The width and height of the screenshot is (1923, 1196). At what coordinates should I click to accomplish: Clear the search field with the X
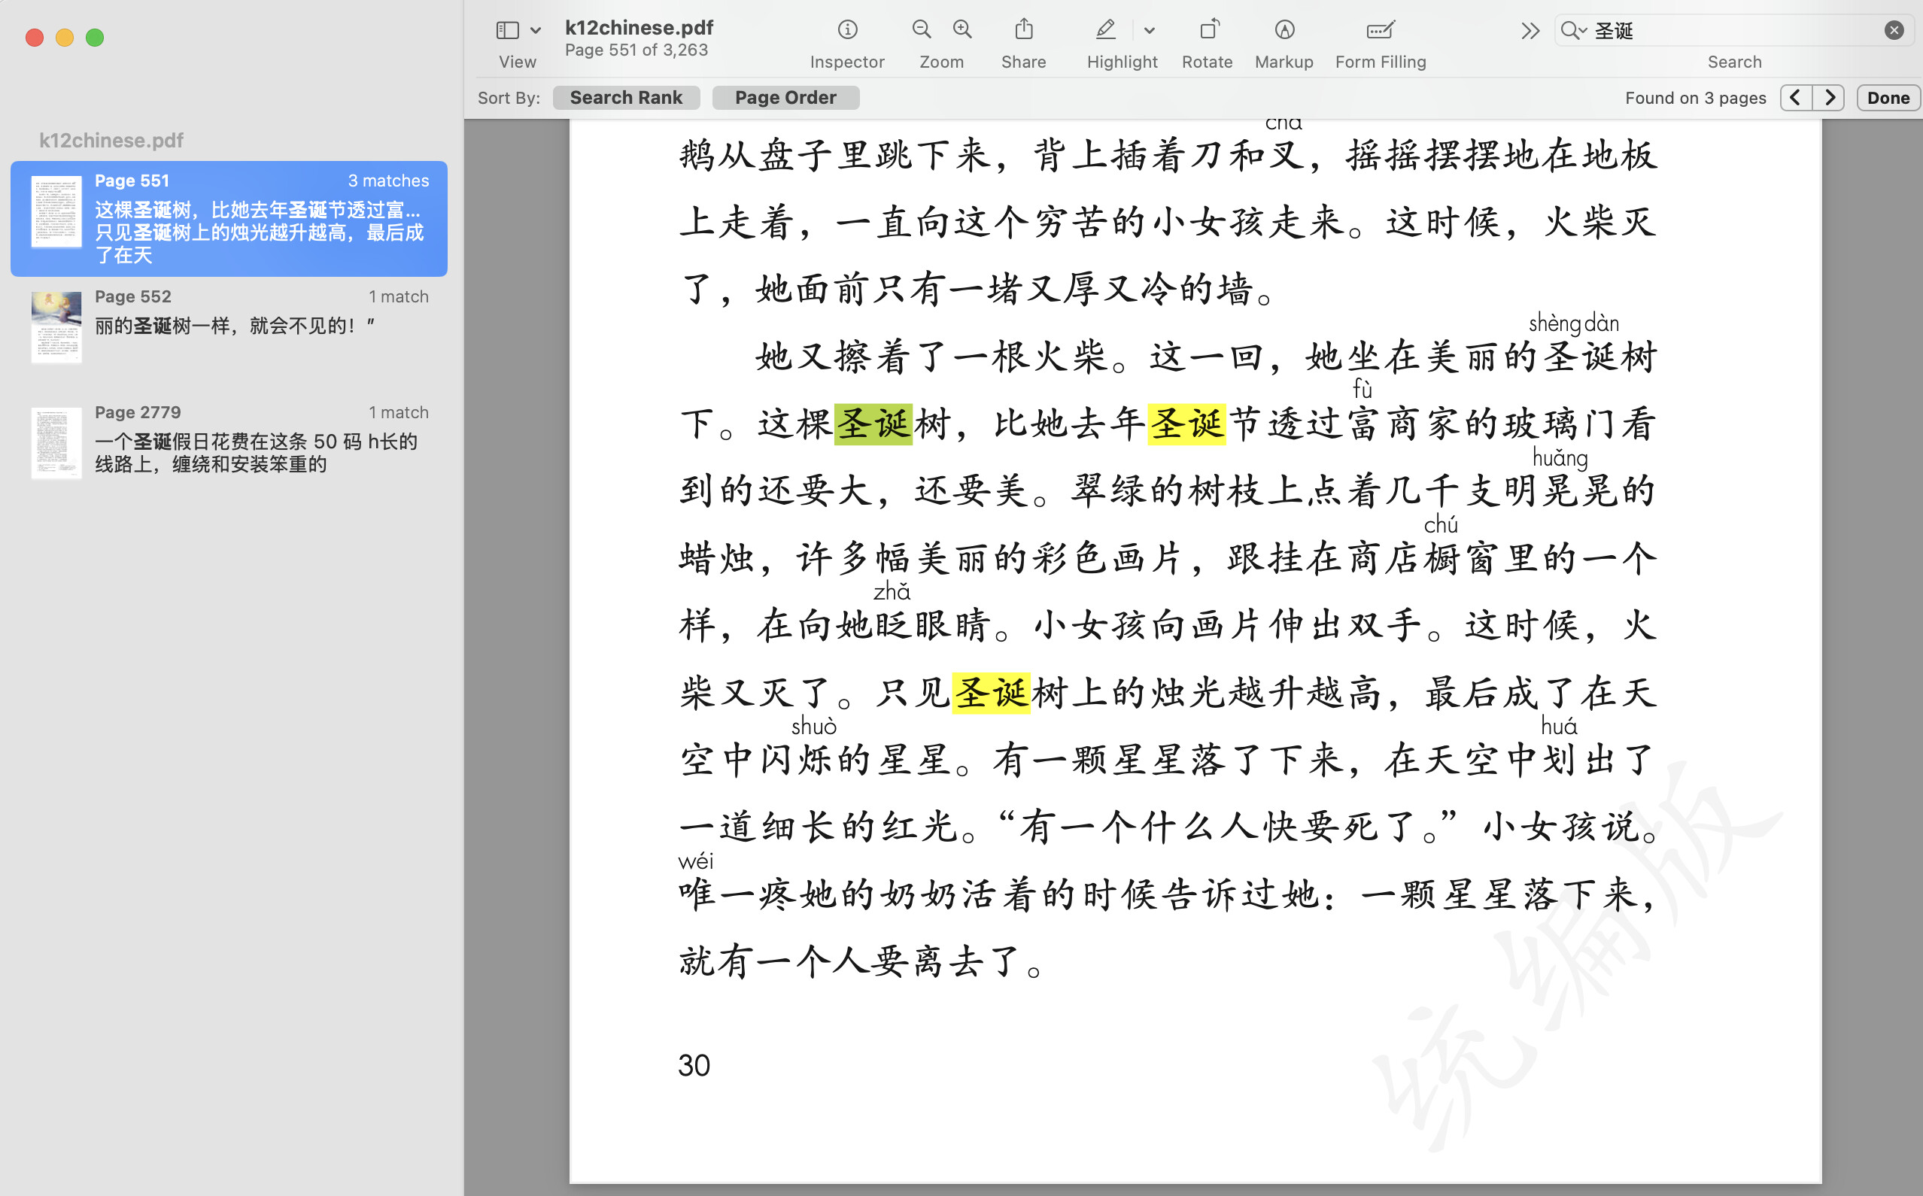1894,30
